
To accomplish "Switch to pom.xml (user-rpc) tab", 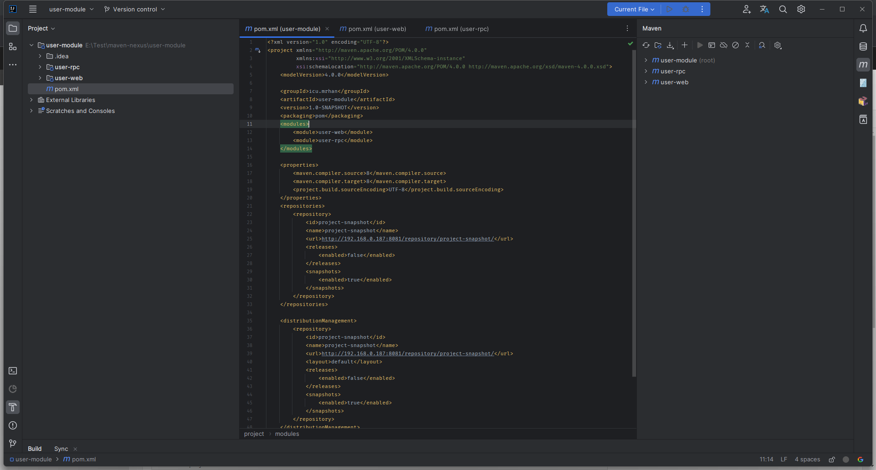I will click(x=461, y=29).
